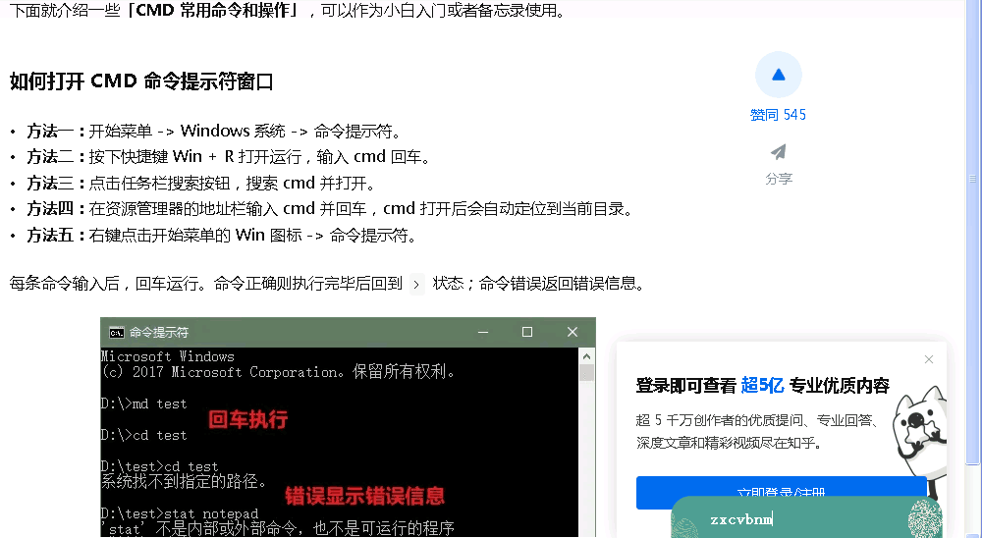Image resolution: width=982 pixels, height=538 pixels.
Task: Click the heading 如何打开 CMD 命令提示符窗口
Action: pos(141,81)
